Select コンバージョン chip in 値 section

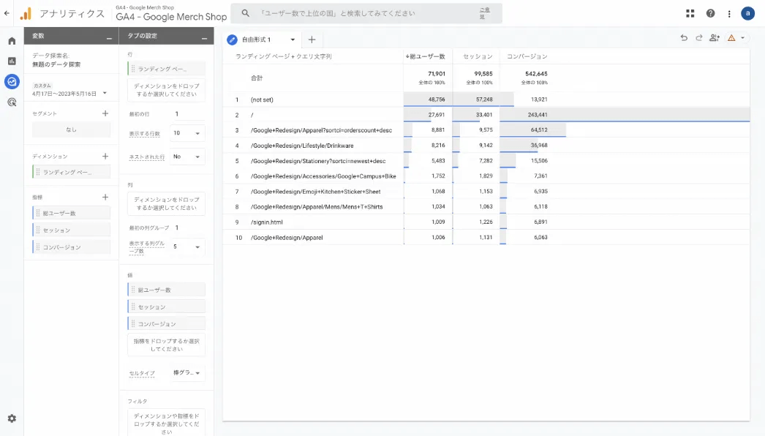coord(166,323)
